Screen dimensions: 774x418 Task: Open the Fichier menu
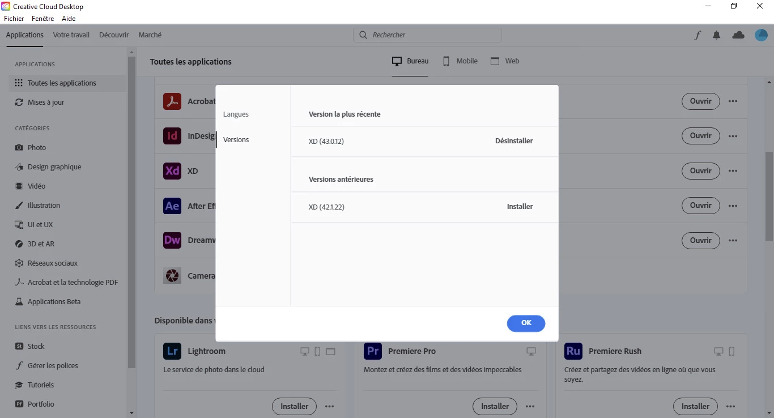[x=14, y=19]
